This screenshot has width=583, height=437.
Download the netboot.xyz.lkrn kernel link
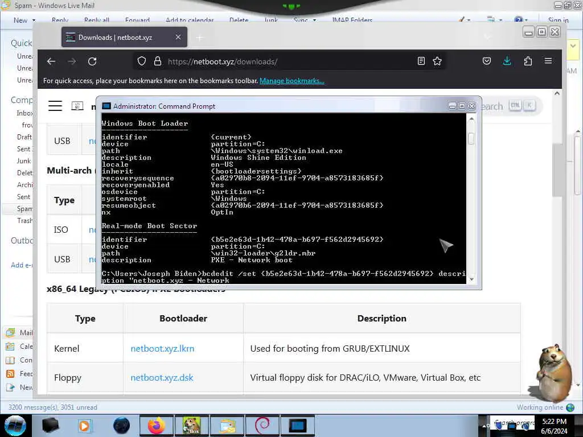pyautogui.click(x=162, y=349)
